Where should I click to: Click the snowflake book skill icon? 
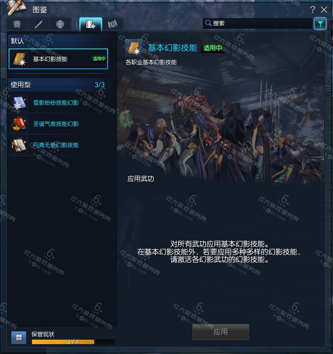click(19, 103)
